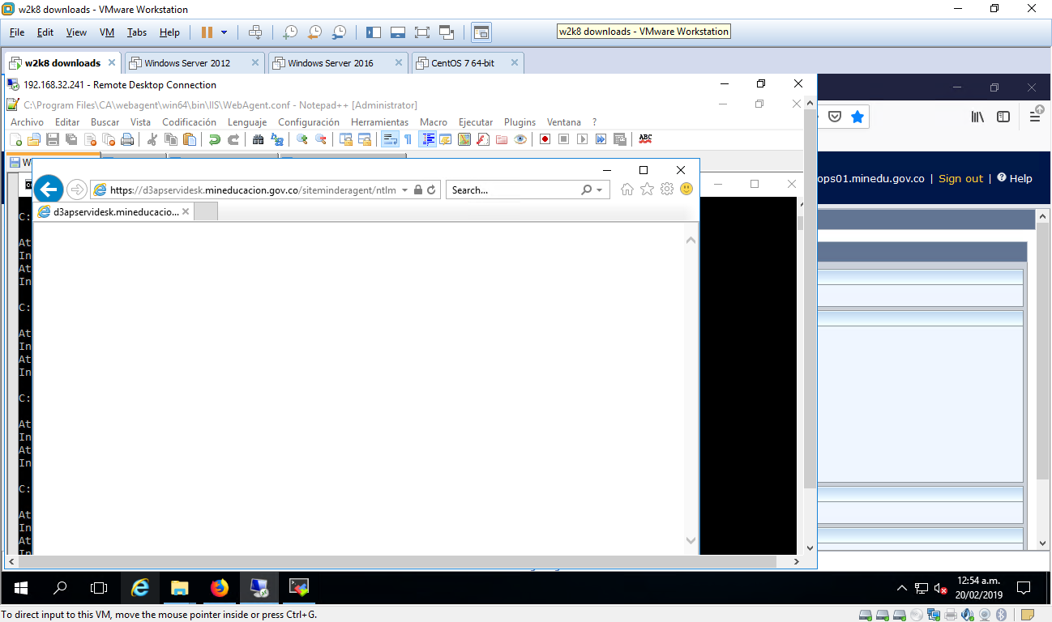Click the Start recording macro red dot

pyautogui.click(x=545, y=139)
